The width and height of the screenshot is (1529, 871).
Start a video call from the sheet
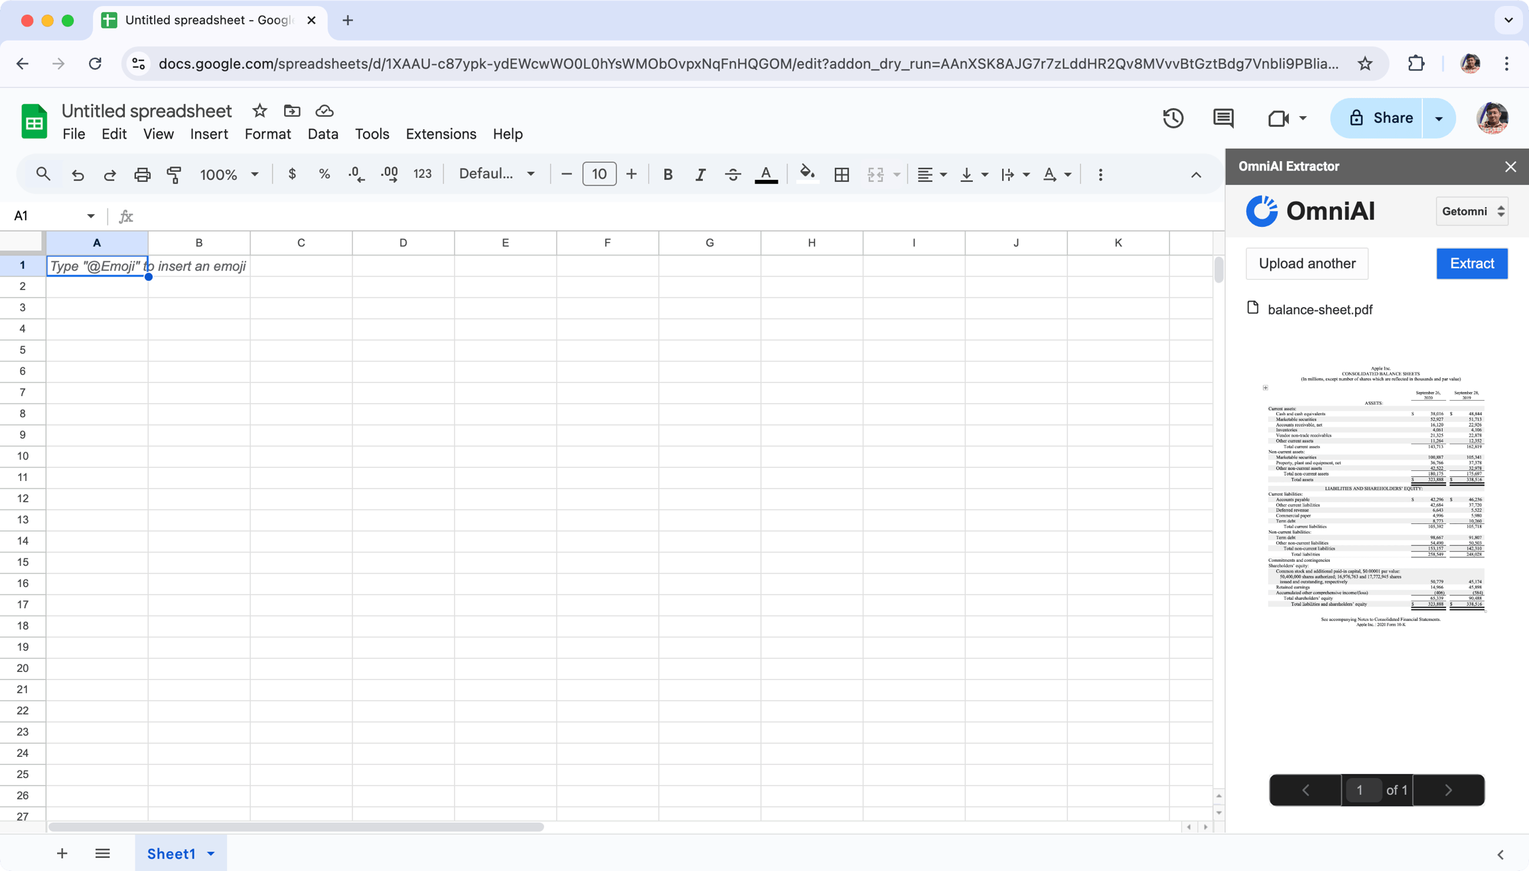pos(1278,118)
